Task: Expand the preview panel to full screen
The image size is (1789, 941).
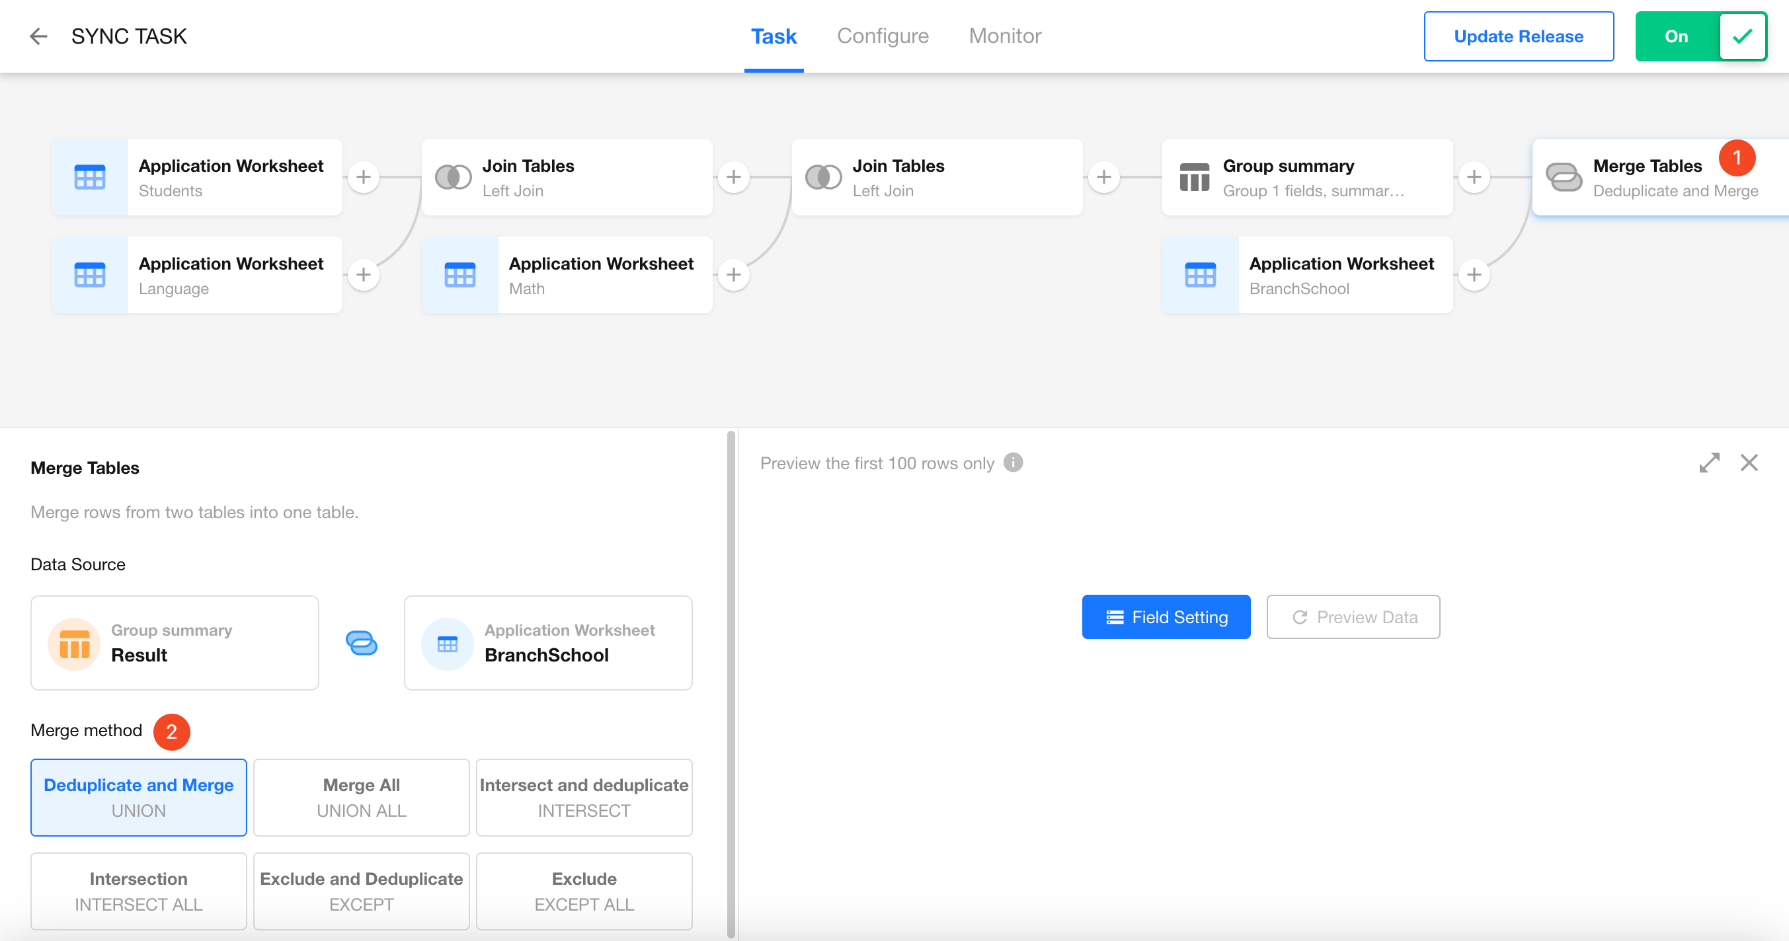Action: click(x=1709, y=462)
